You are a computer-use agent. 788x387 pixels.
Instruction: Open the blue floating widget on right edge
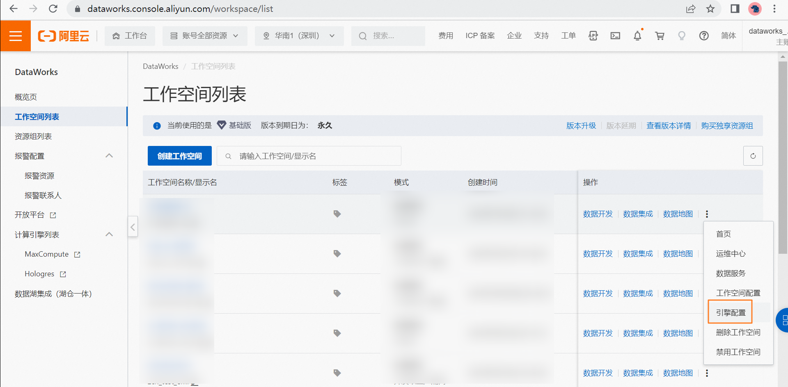click(782, 320)
